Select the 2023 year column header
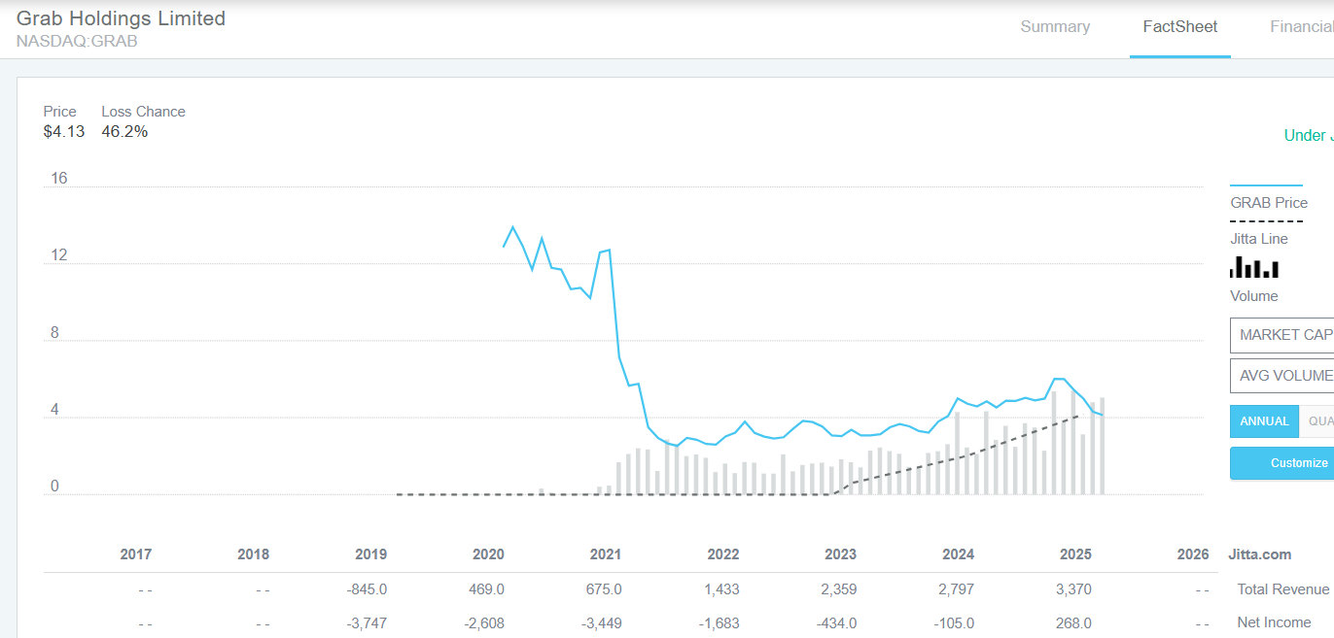The width and height of the screenshot is (1334, 638). tap(841, 554)
